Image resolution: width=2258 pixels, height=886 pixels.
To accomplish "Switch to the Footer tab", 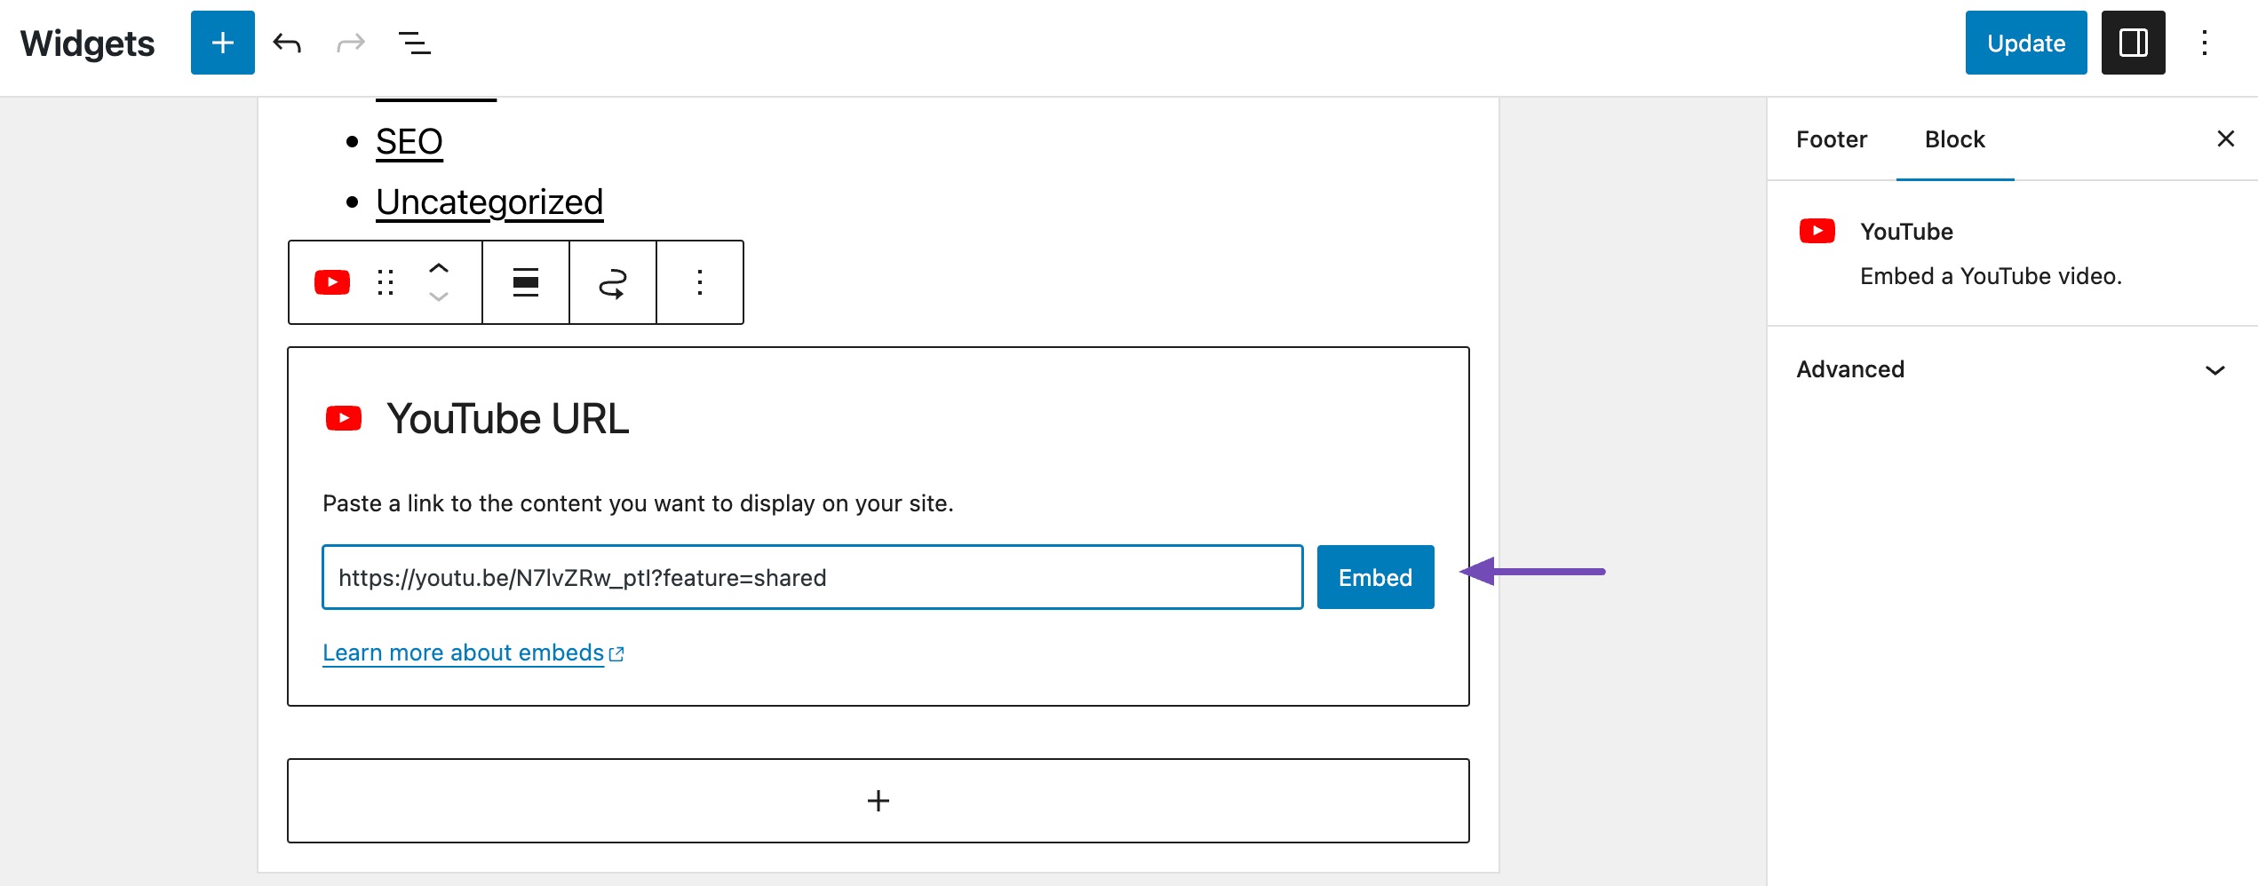I will (1832, 139).
